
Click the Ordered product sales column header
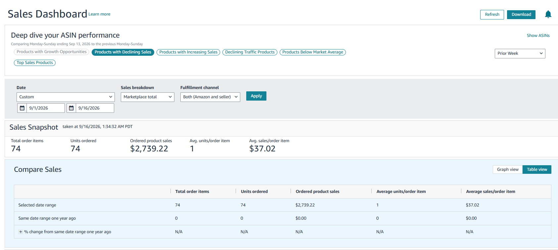[317, 192]
